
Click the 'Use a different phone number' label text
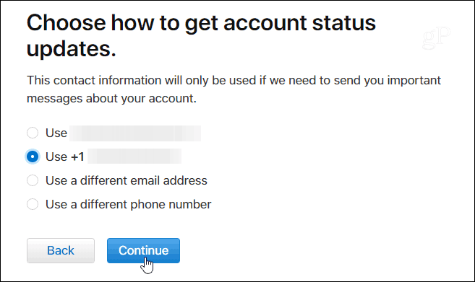128,204
